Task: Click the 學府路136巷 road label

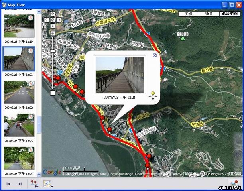Action: pos(98,35)
